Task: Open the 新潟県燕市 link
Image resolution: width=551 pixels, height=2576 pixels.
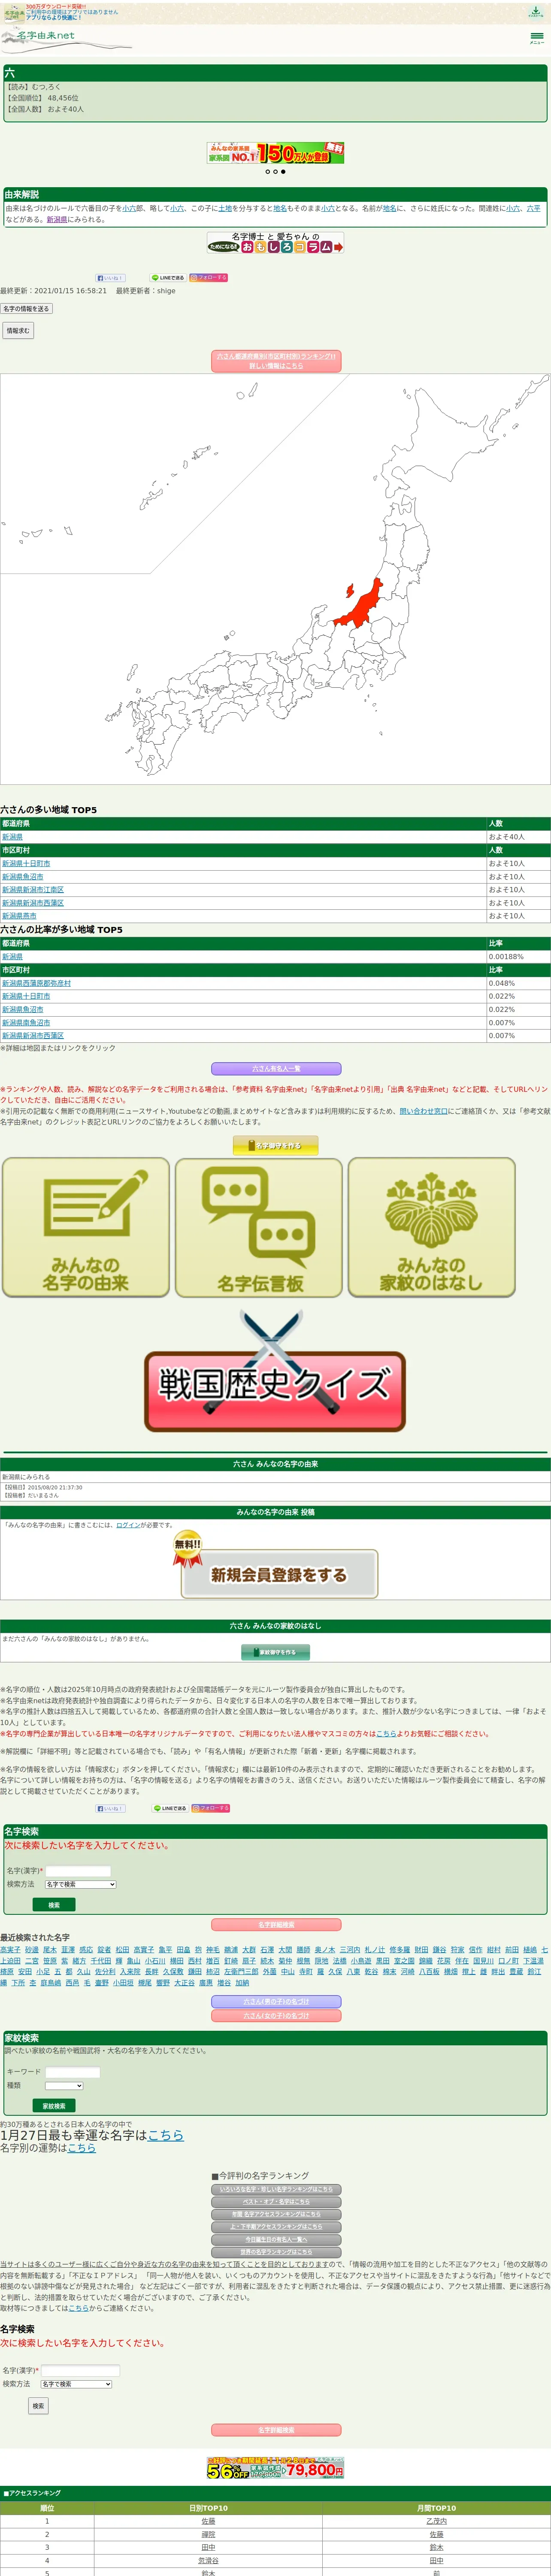Action: tap(19, 916)
